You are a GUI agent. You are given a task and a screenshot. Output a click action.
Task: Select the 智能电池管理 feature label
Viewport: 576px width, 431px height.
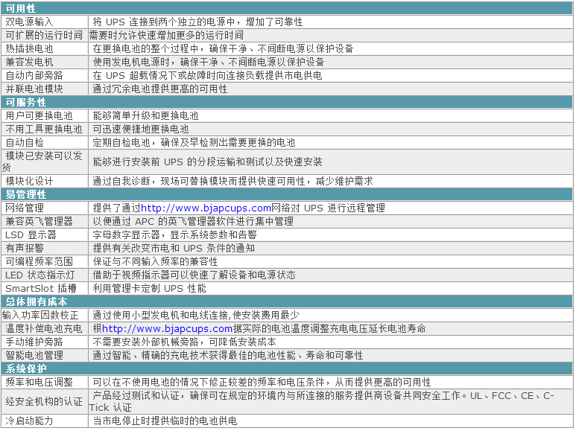pos(34,355)
